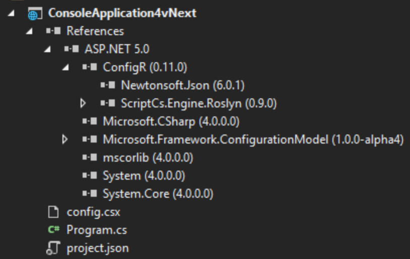
Task: Select the System (4.0.0.0) reference
Action: click(x=144, y=176)
